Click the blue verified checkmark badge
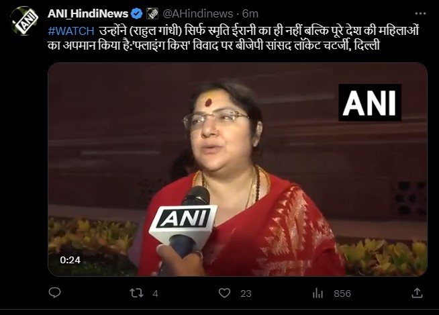 (137, 13)
